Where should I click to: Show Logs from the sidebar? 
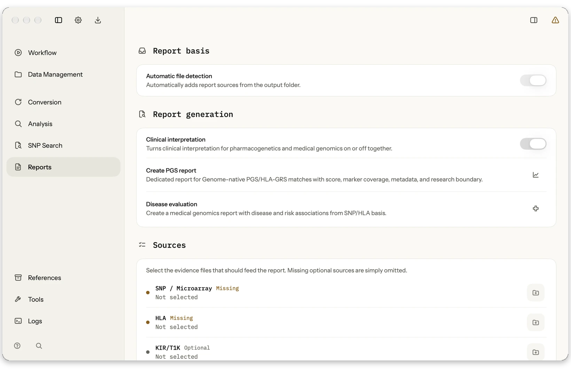[63, 321]
